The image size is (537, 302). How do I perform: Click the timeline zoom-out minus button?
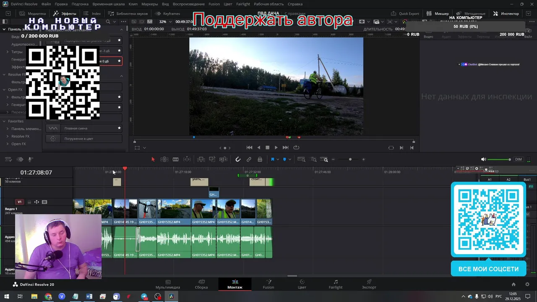(334, 159)
